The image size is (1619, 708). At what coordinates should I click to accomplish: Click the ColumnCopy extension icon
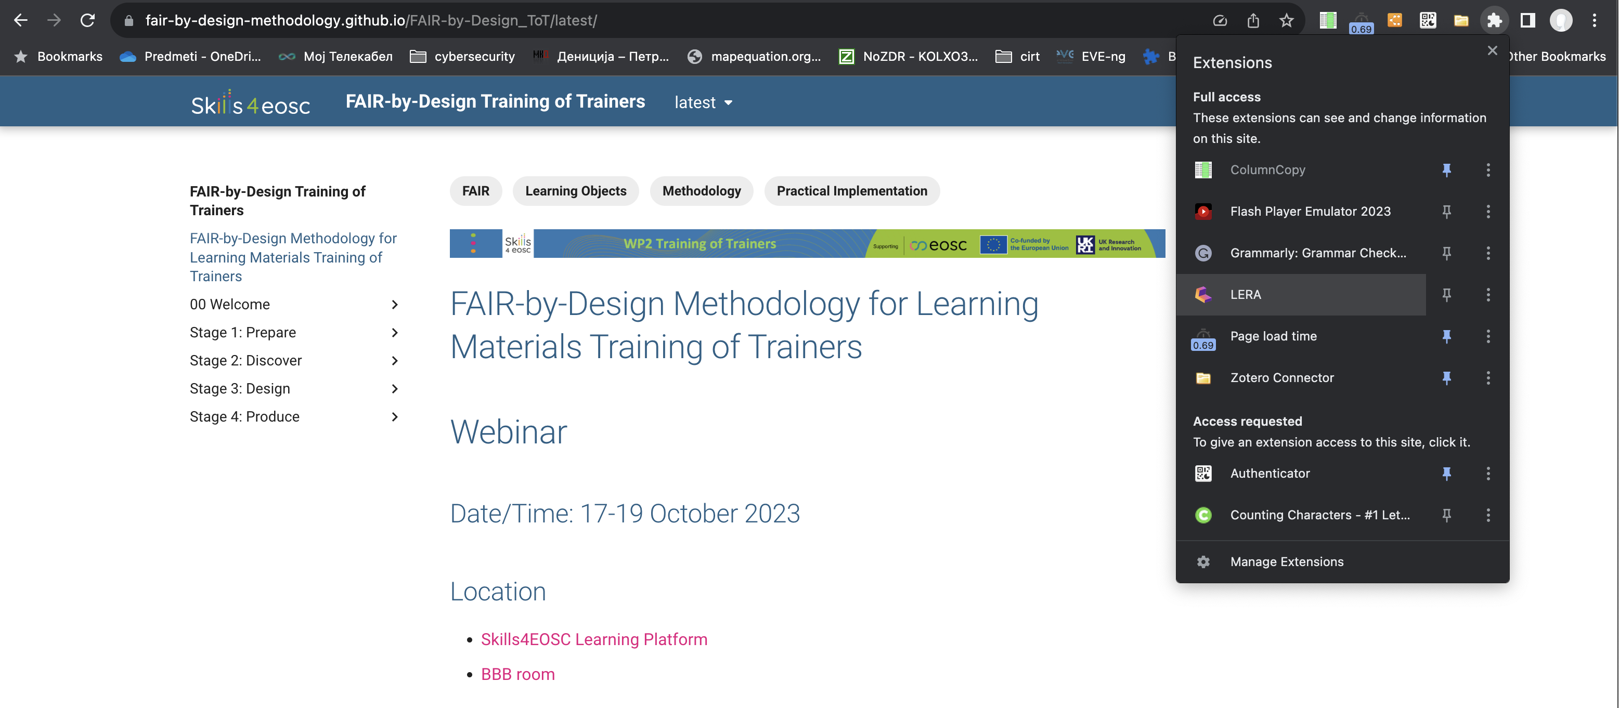[1202, 169]
